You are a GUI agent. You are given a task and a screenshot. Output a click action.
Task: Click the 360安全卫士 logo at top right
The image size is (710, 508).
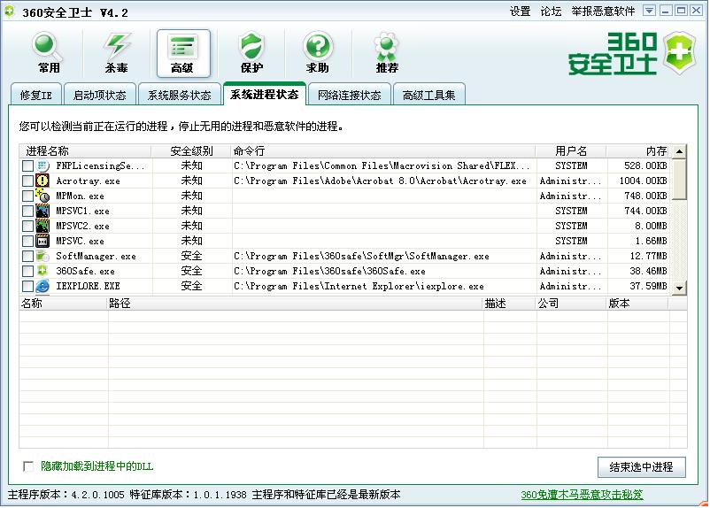(x=627, y=55)
